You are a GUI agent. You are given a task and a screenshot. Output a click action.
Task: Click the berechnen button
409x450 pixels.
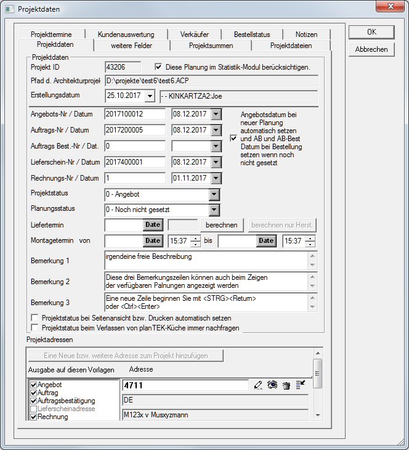tap(222, 225)
